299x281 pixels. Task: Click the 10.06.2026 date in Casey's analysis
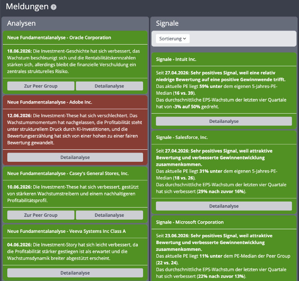coord(19,187)
